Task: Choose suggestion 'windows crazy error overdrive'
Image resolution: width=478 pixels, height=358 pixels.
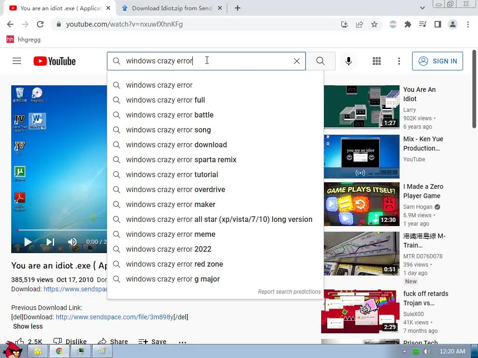Action: click(x=215, y=190)
